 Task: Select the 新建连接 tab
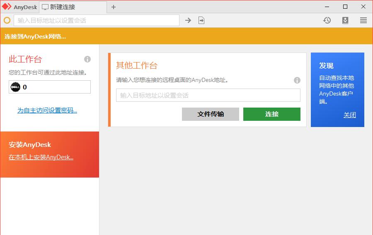click(x=73, y=7)
